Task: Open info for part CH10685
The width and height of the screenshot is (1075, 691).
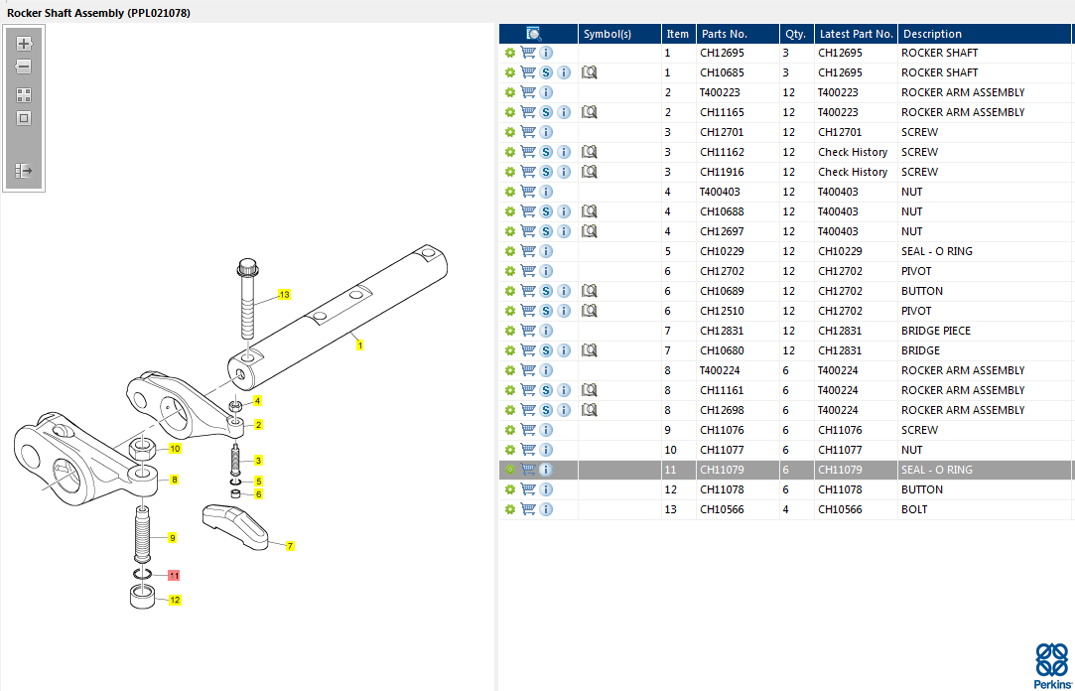Action: coord(564,72)
